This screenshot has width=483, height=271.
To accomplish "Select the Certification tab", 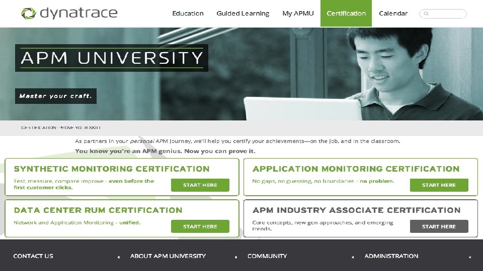I will pyautogui.click(x=346, y=14).
